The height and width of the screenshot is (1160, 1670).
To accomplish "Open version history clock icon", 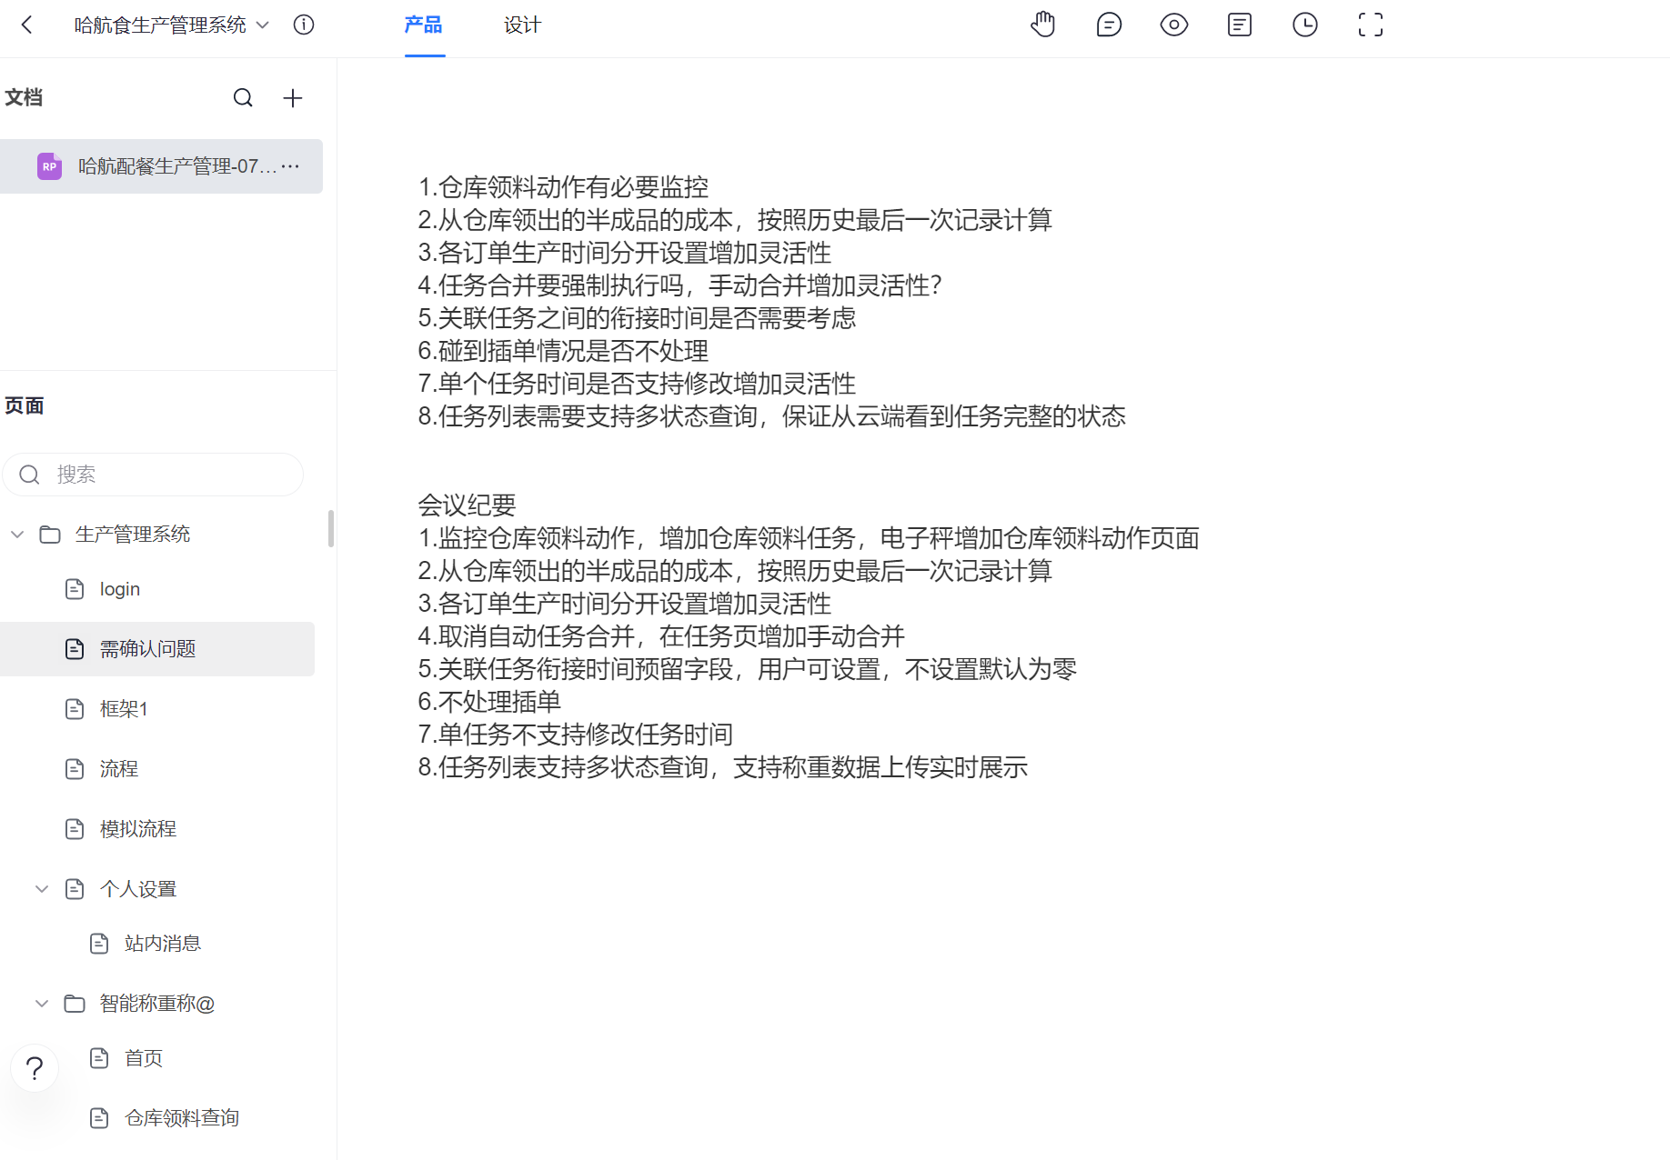I will coord(1305,25).
